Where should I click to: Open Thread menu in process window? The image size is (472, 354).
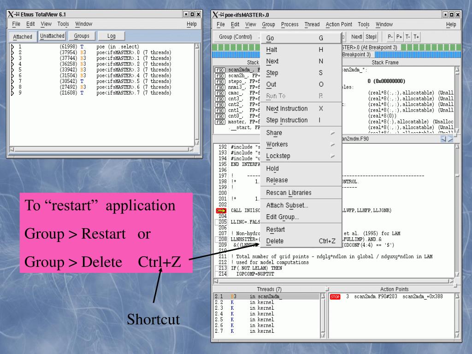click(x=312, y=24)
